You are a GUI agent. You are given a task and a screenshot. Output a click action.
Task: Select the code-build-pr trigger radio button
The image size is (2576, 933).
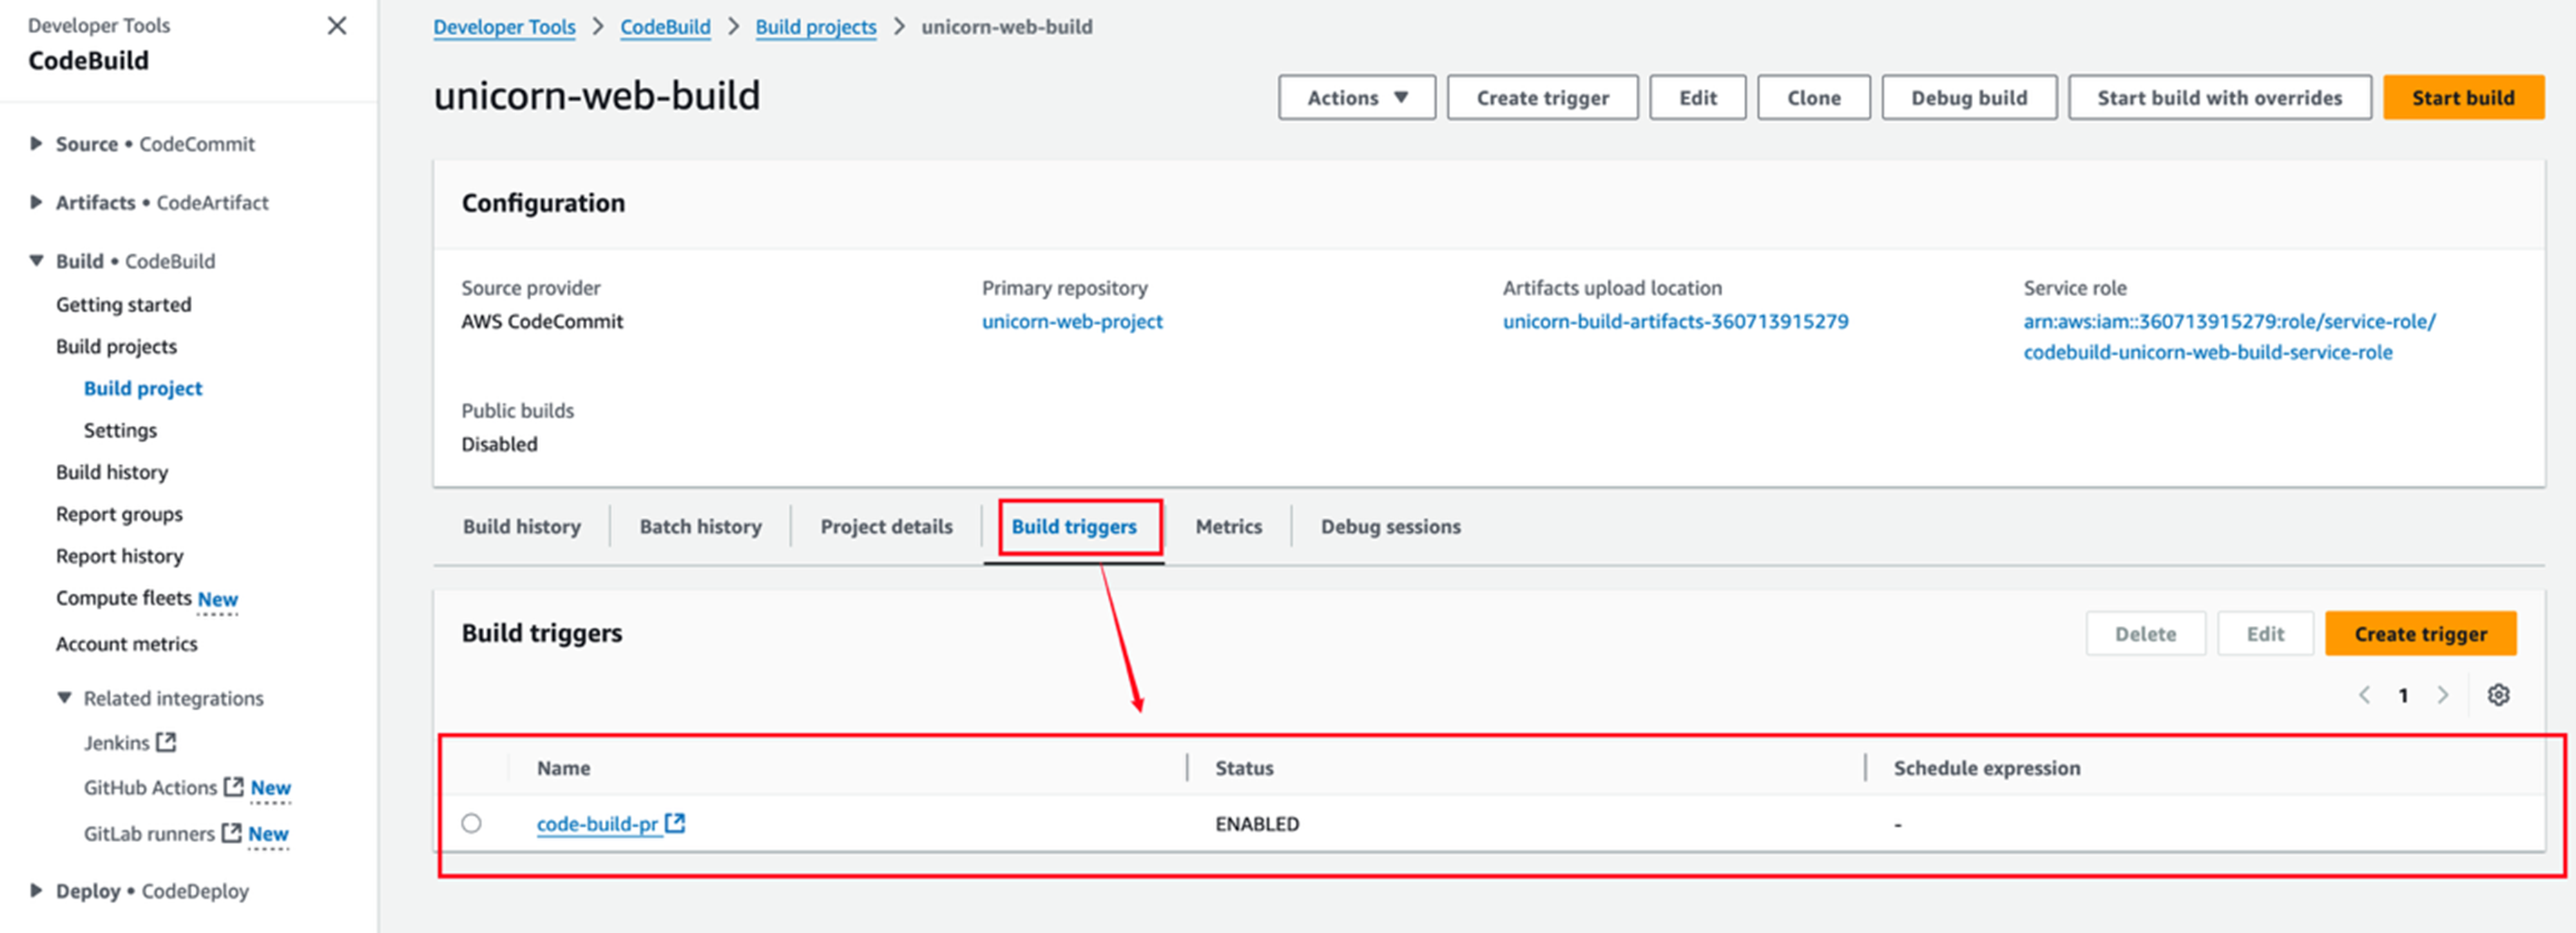471,823
